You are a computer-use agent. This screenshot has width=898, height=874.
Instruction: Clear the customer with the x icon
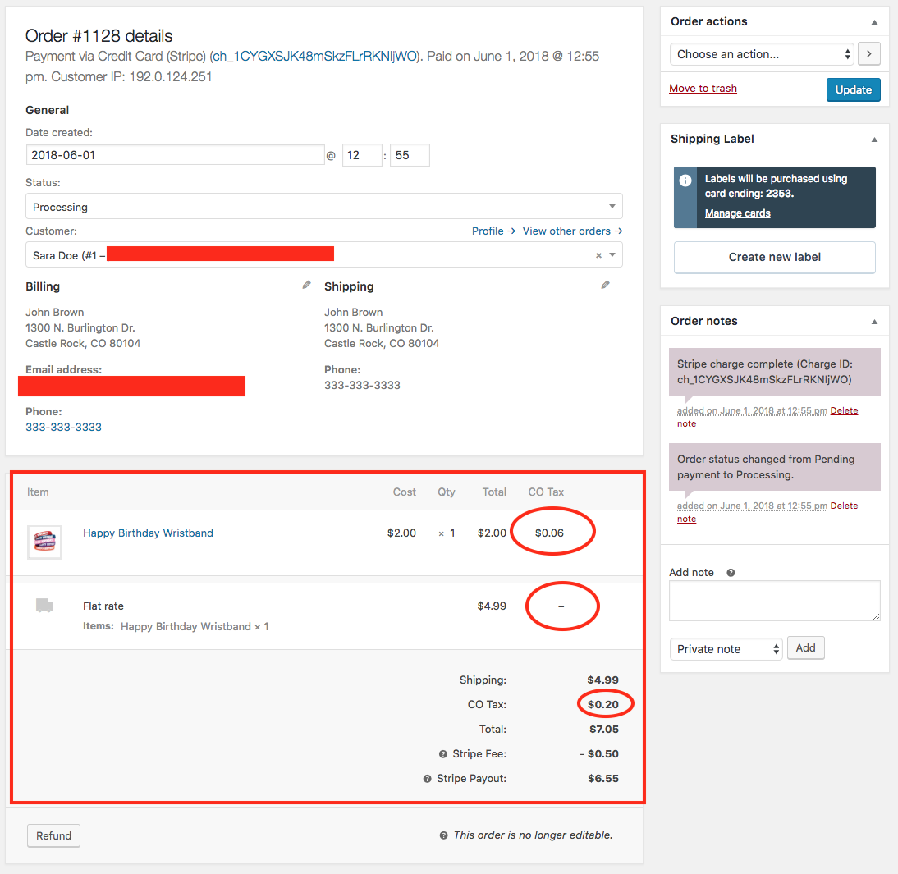tap(598, 255)
